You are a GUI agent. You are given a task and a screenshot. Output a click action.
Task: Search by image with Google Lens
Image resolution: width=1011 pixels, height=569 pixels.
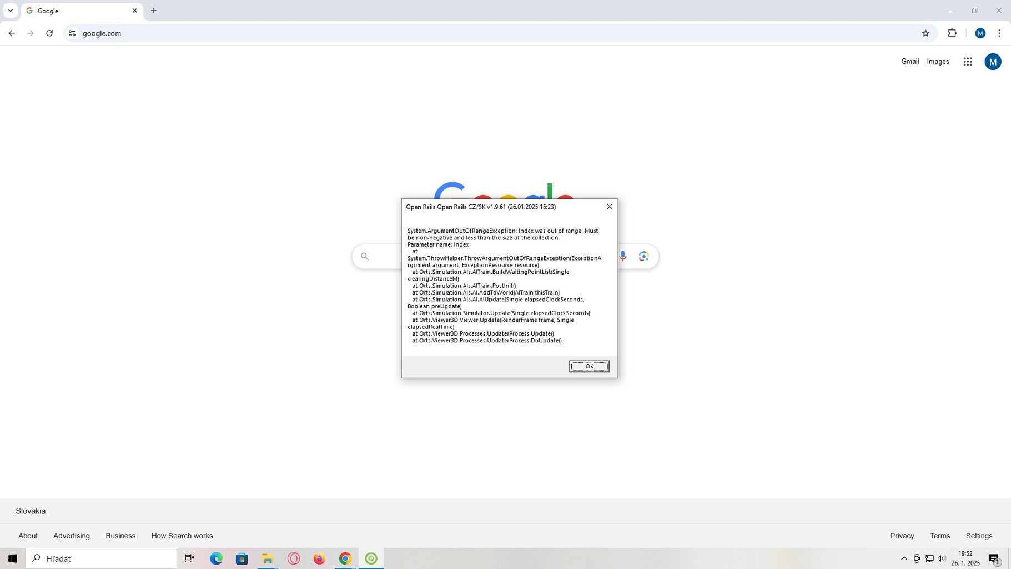click(x=643, y=256)
